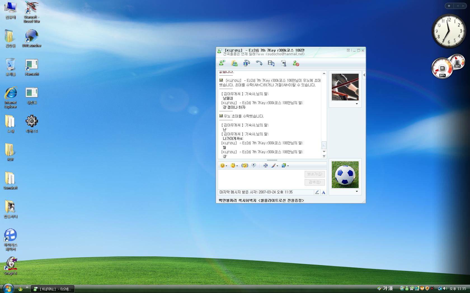Open activities film-and-music icon

tap(271, 63)
